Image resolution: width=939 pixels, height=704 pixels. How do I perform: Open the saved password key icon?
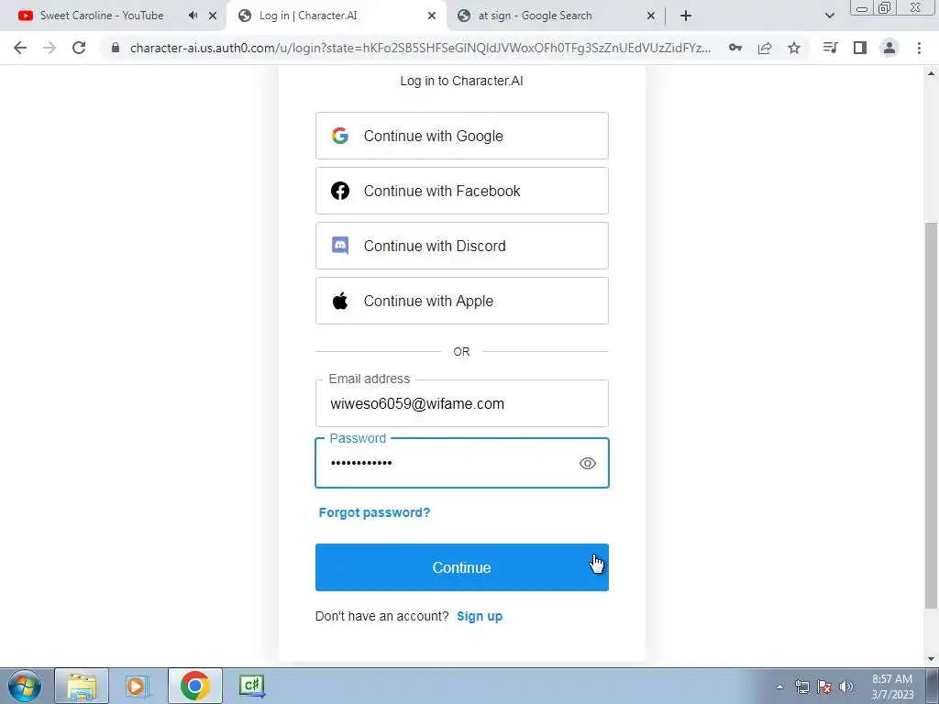point(735,48)
